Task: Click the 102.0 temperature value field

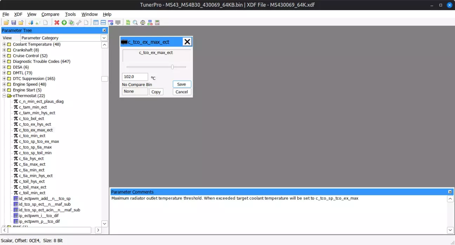Action: (135, 77)
